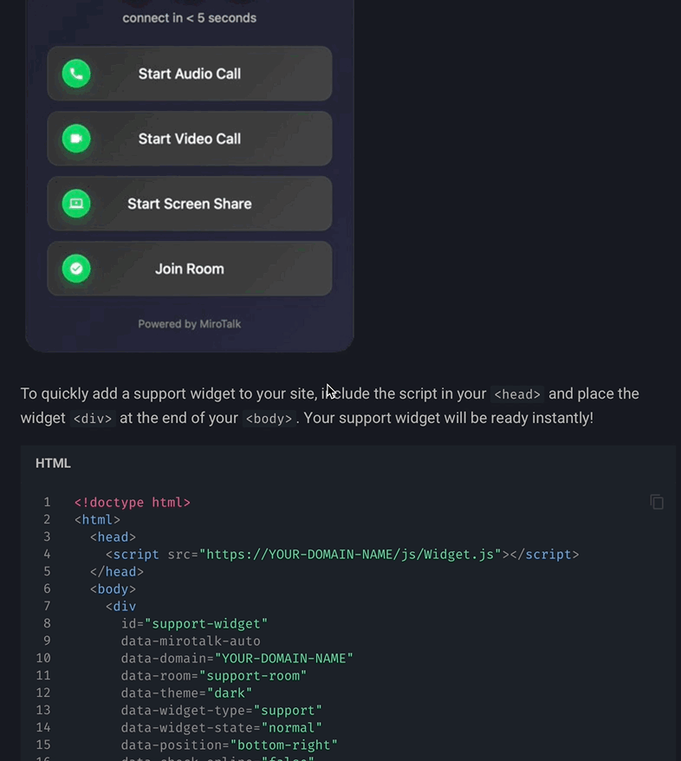
Task: Open the Powered by MiroTalk link
Action: [x=189, y=324]
